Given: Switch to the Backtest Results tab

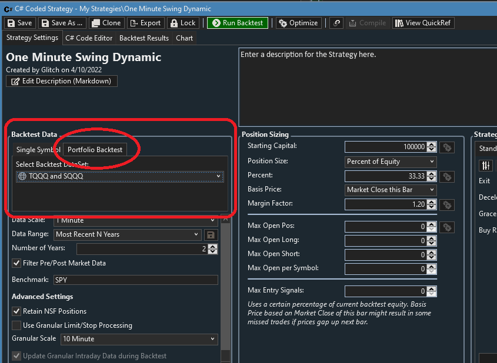Looking at the screenshot, I should (144, 38).
